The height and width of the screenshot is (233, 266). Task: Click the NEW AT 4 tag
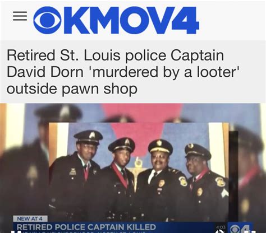[30, 218]
